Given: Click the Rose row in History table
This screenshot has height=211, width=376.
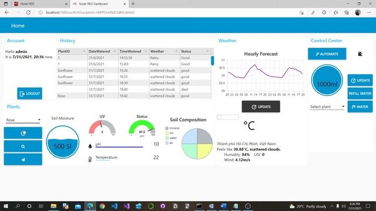Looking at the screenshot, I should (x=134, y=96).
